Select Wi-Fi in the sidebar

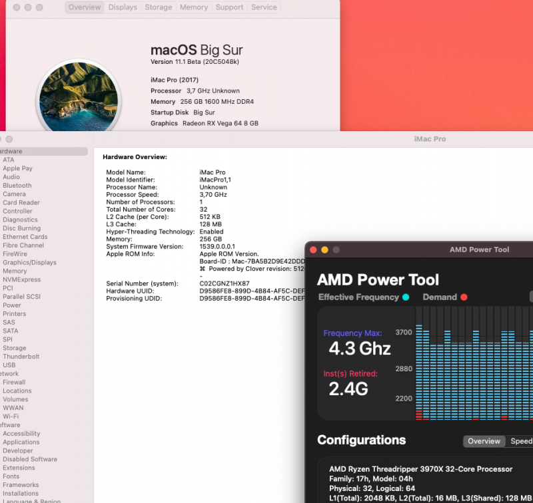coord(11,416)
